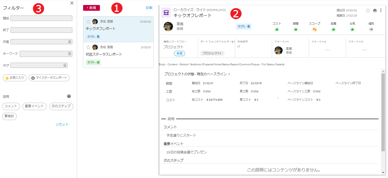
Task: Click the リセット reset link
Action: (x=62, y=125)
